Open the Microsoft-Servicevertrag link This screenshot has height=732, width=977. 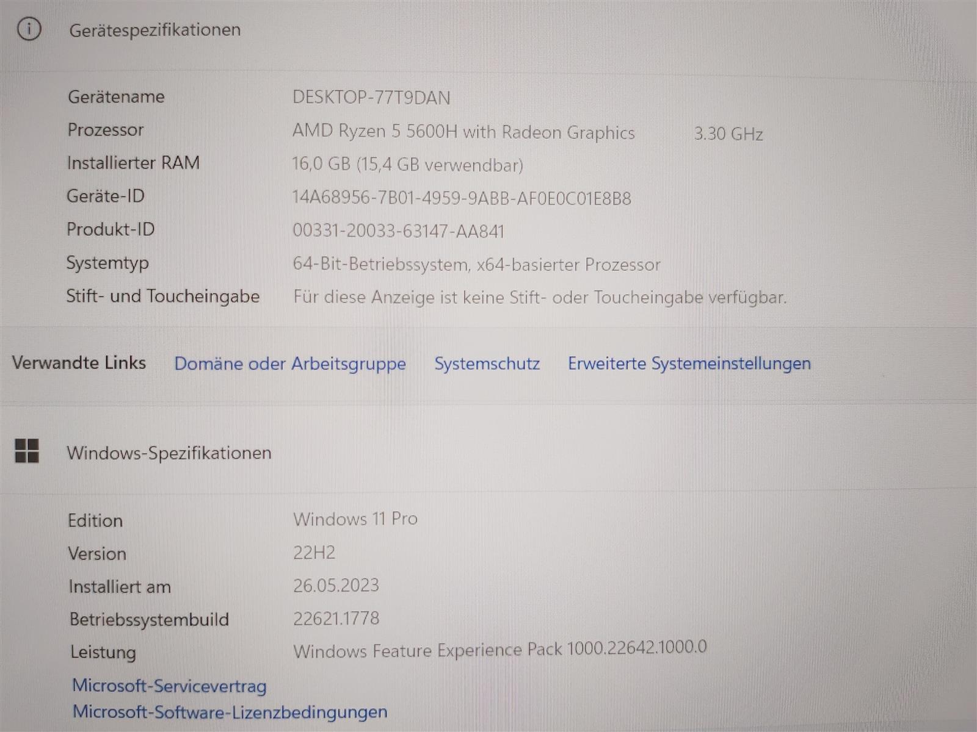[x=169, y=686]
